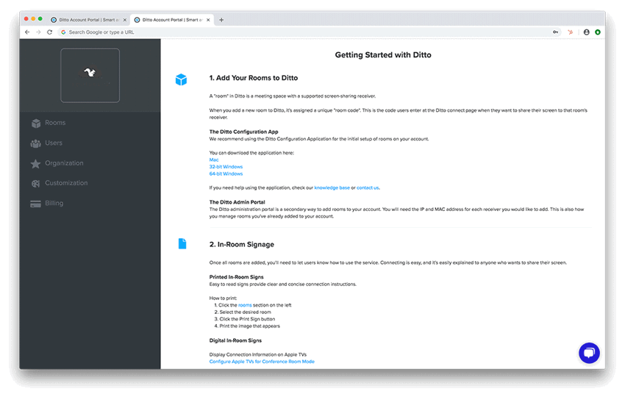Open Rooms section from the sidebar menu

(x=55, y=124)
